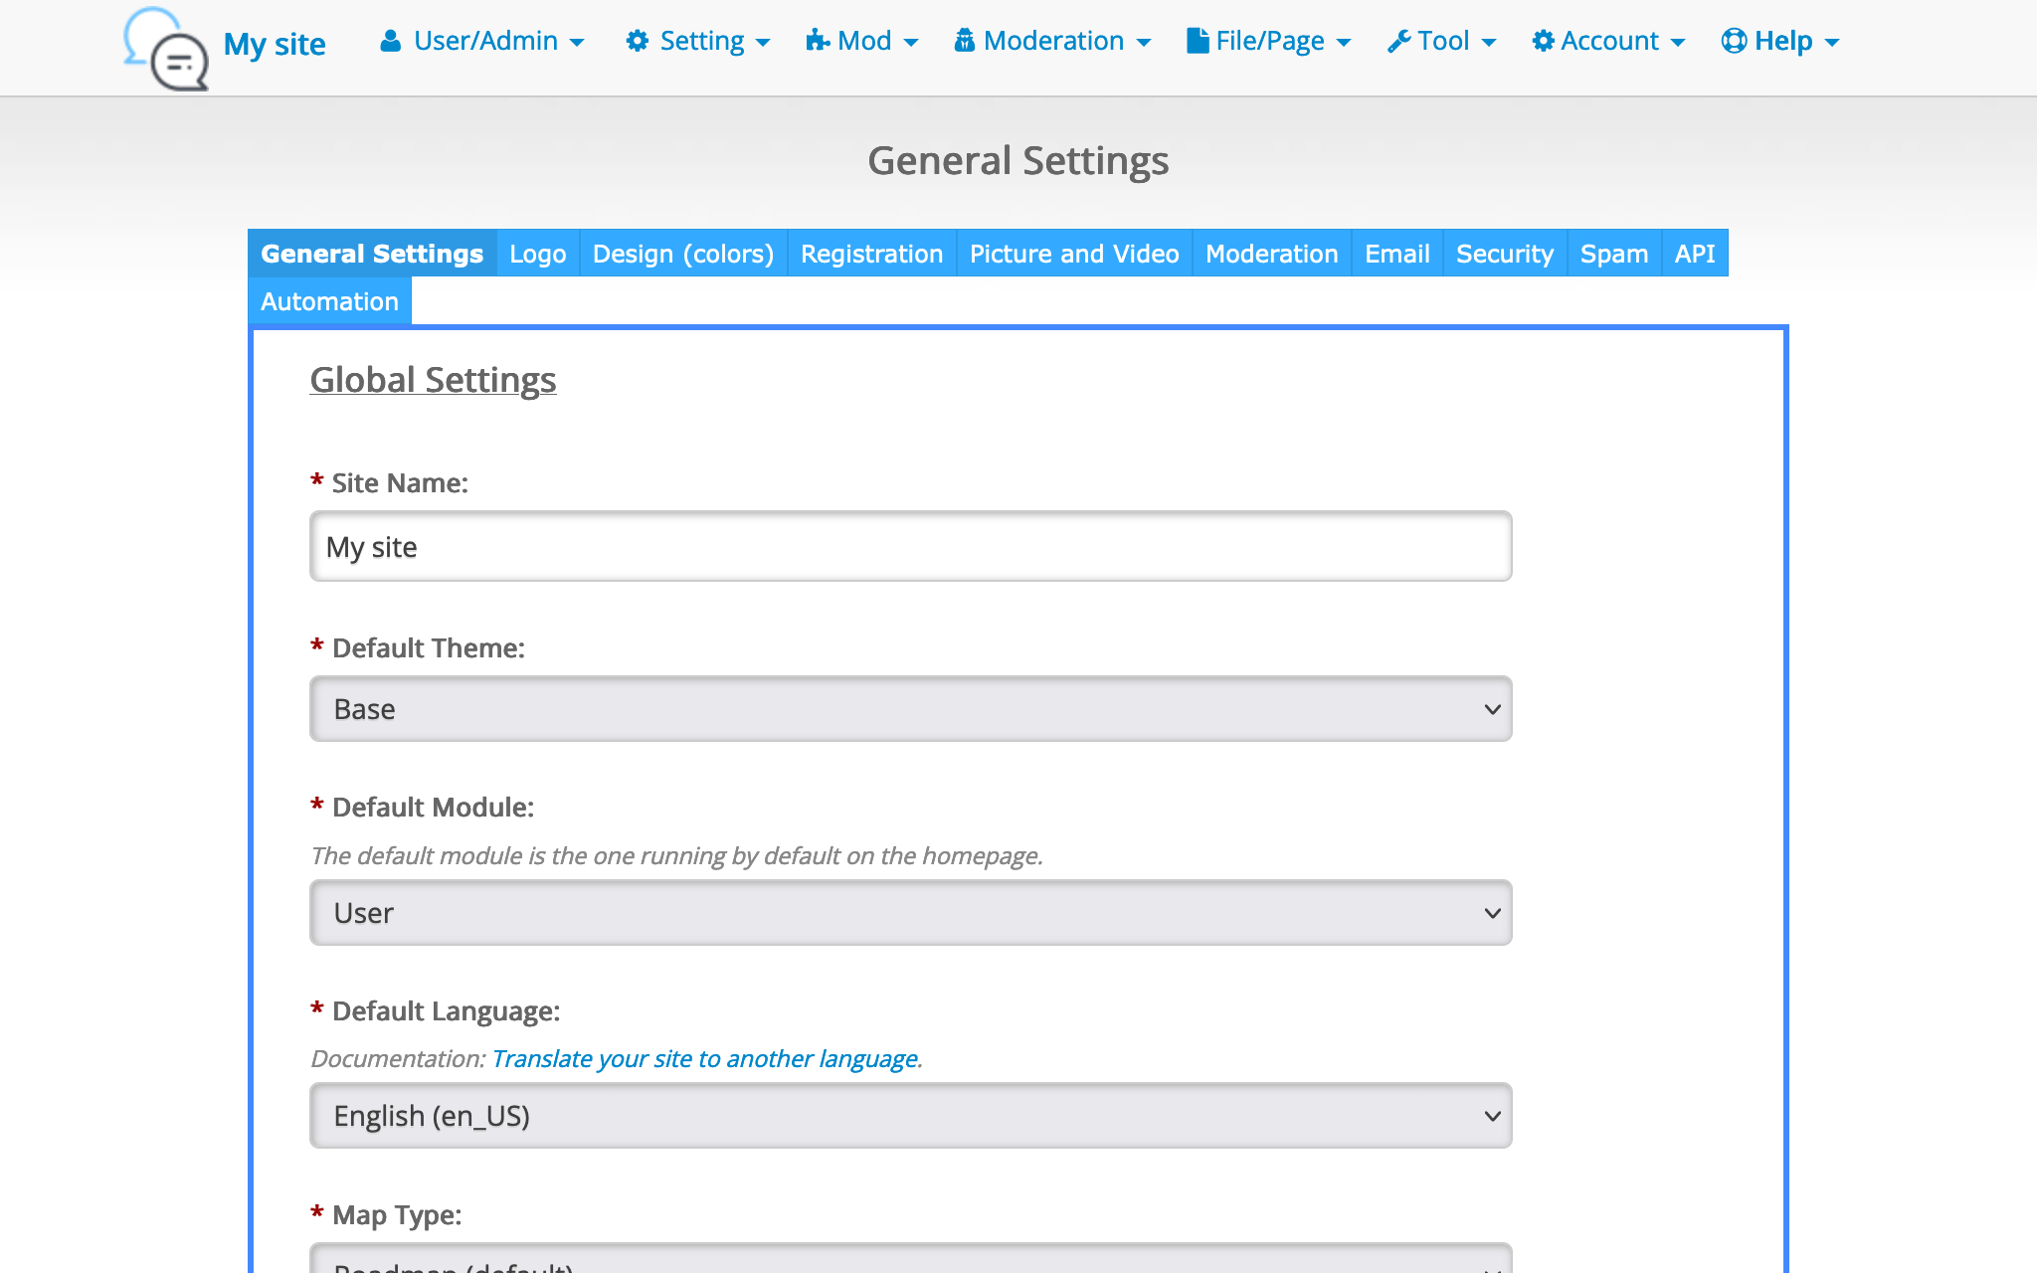Expand the Map Type dropdown

(910, 1261)
